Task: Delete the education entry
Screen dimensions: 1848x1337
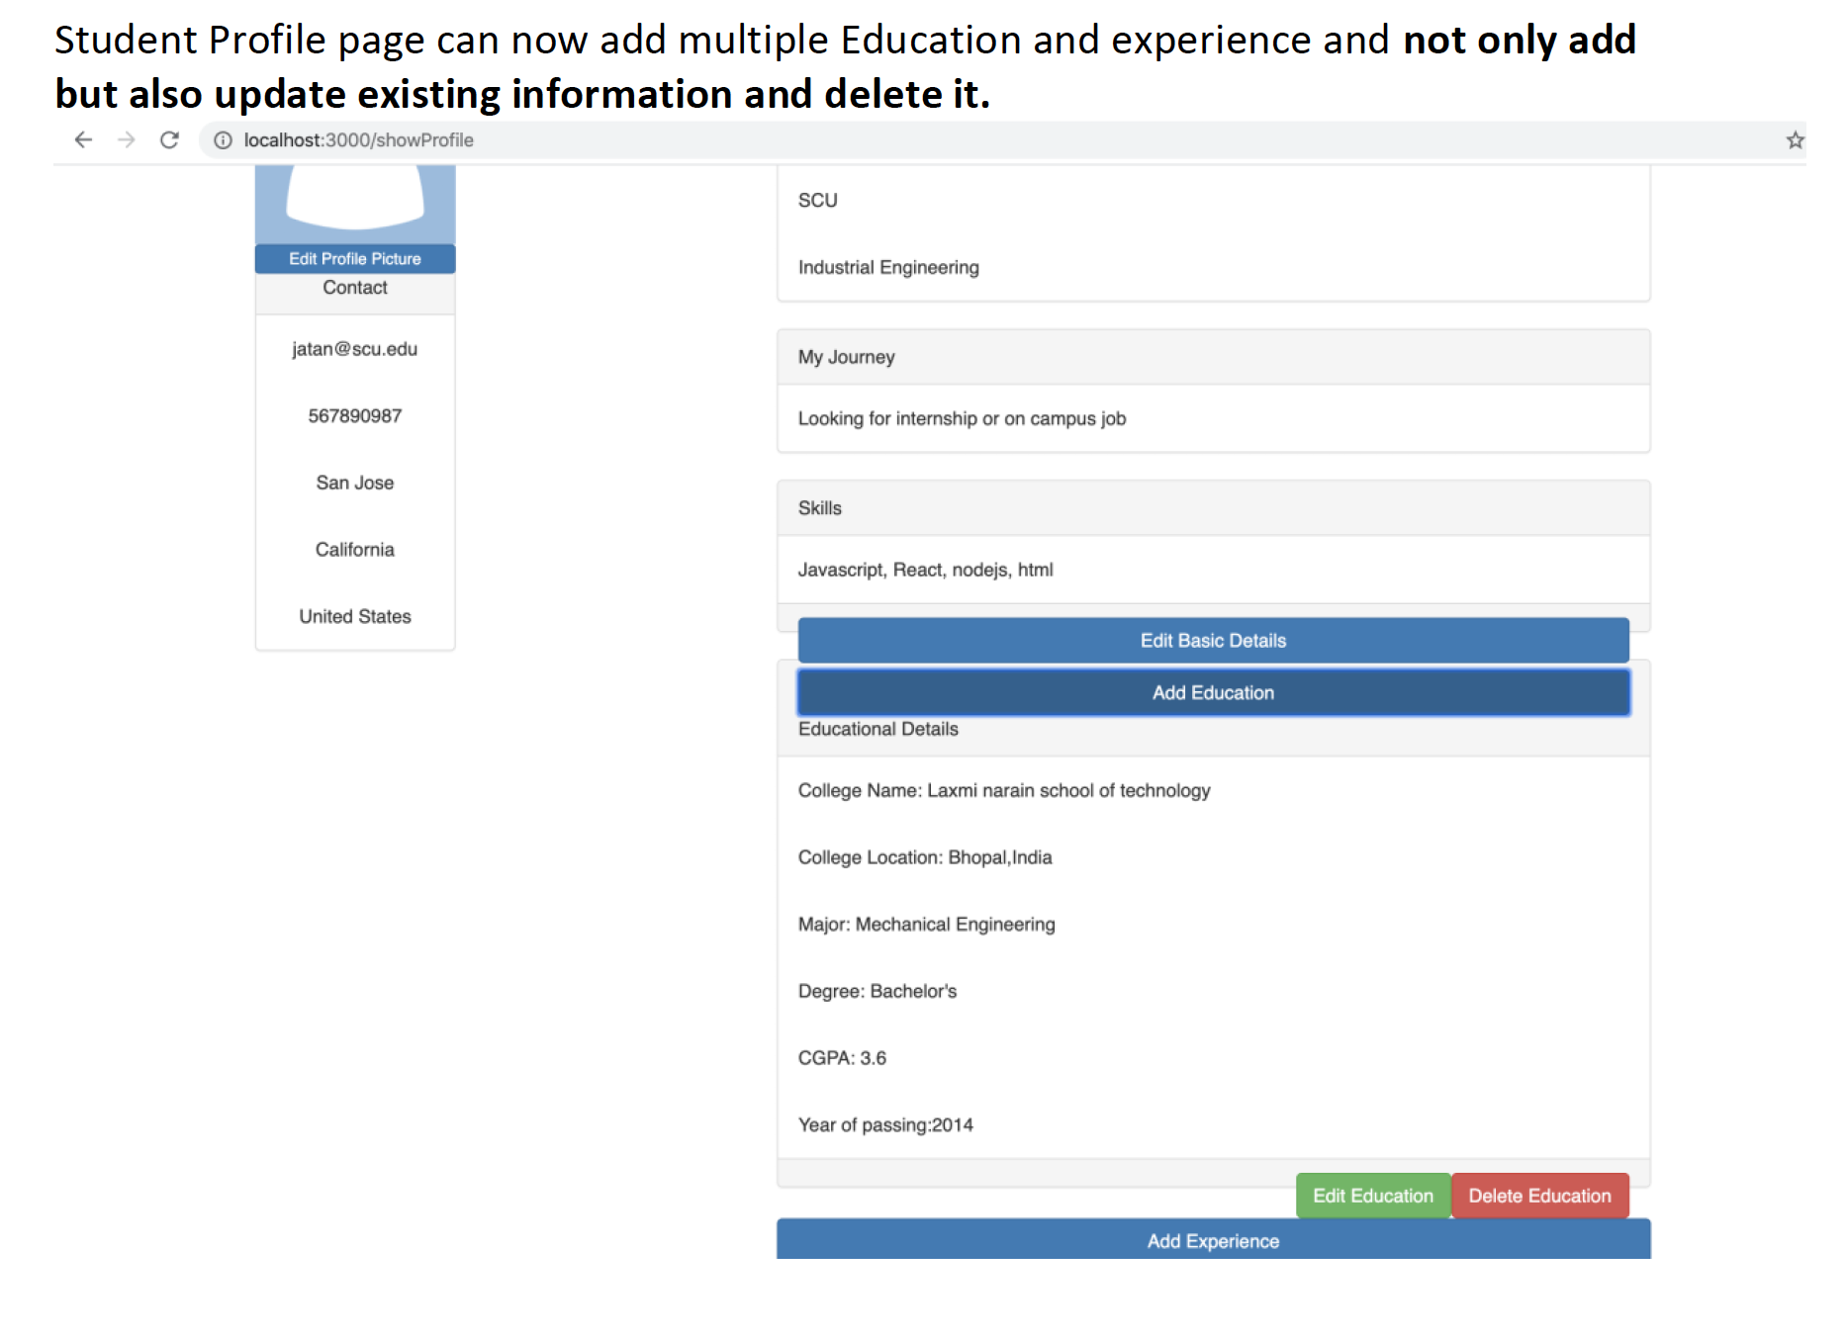Action: point(1539,1196)
